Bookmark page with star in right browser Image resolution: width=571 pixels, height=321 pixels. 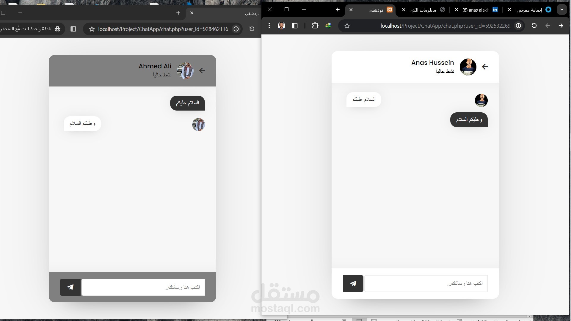347,26
